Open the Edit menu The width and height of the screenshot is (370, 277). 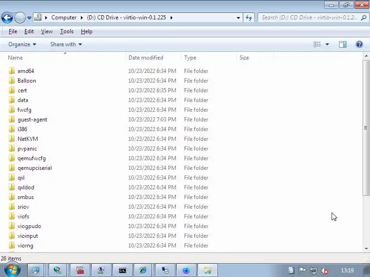29,31
